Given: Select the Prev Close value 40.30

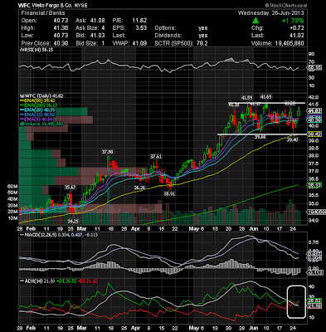Looking at the screenshot, I should (61, 43).
